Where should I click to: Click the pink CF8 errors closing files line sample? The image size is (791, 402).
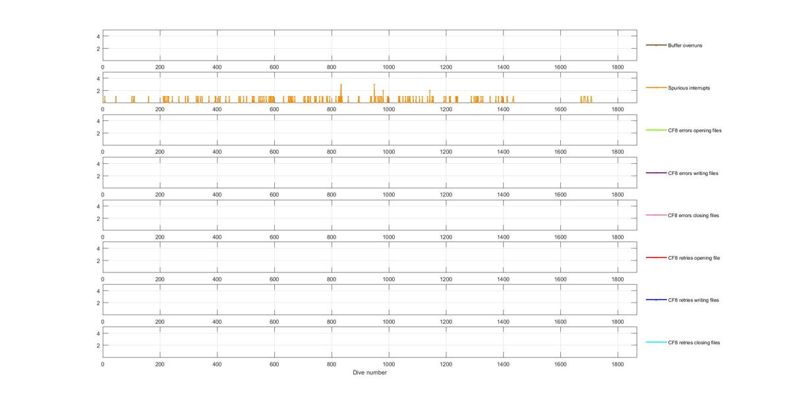pos(656,215)
